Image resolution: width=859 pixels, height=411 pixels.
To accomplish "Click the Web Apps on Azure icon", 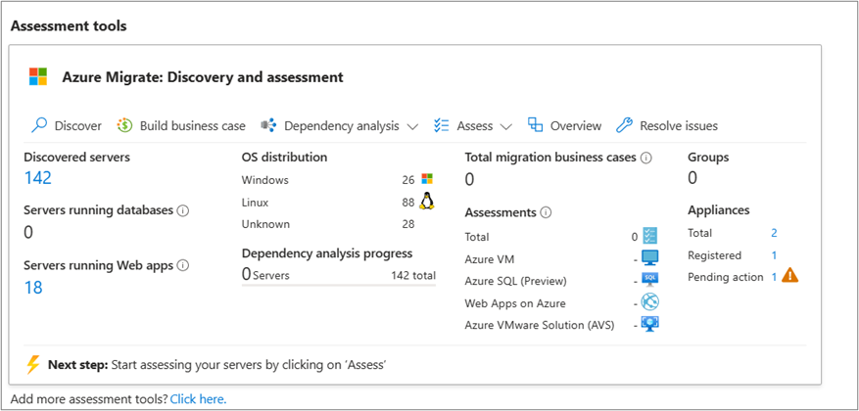I will tap(649, 302).
